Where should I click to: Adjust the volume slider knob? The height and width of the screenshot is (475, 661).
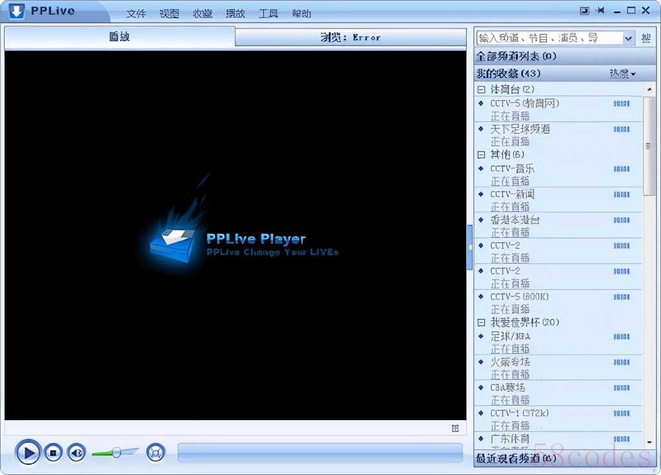click(116, 452)
